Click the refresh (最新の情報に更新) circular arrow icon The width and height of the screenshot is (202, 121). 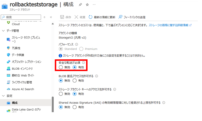click(x=90, y=17)
